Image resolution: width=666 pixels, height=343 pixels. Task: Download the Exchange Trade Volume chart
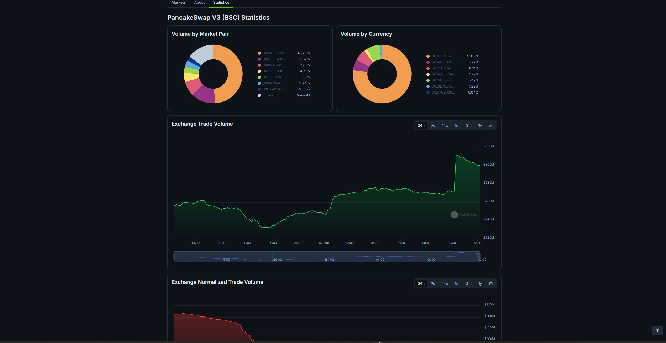pos(491,125)
